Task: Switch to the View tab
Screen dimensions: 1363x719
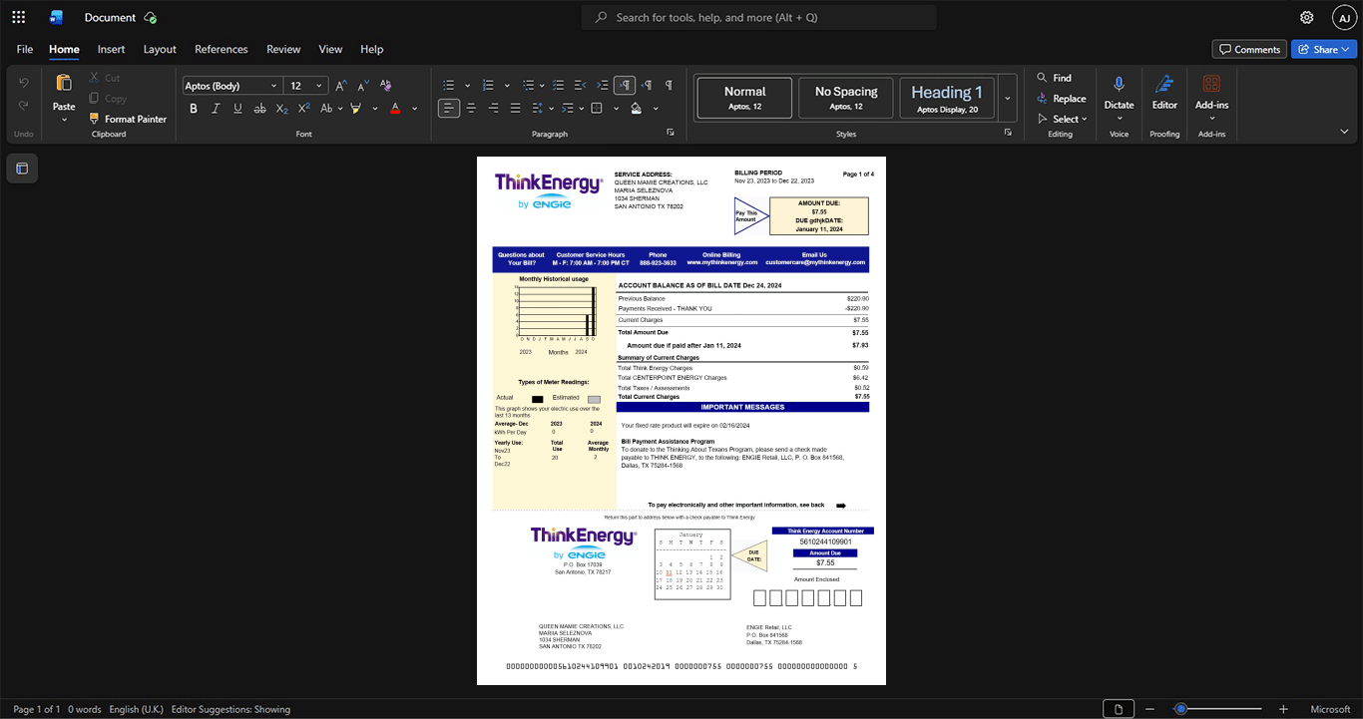Action: tap(330, 49)
